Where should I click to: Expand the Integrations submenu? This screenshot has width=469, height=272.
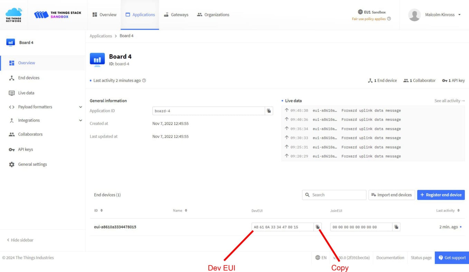point(81,120)
